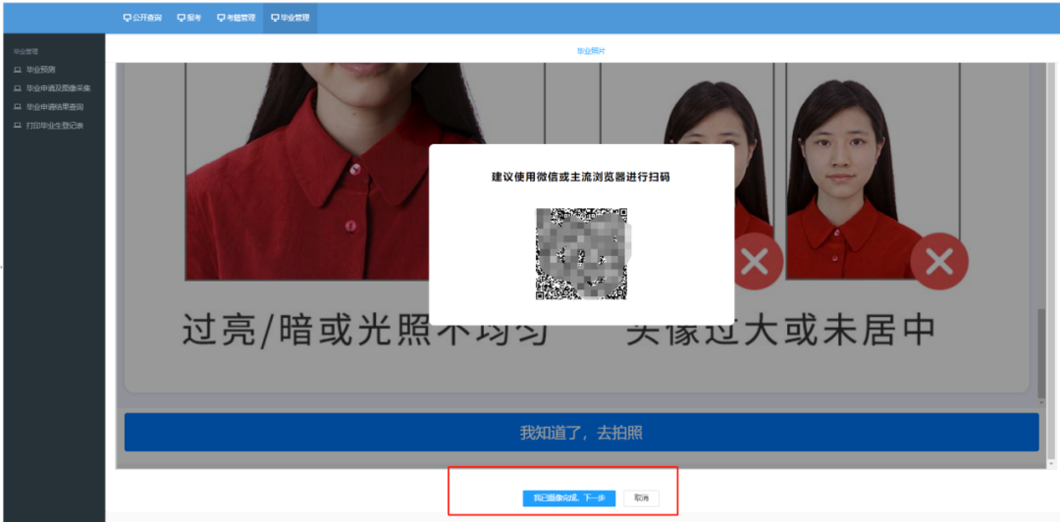Click the QR code in the popup
The width and height of the screenshot is (1060, 522).
coord(581,253)
